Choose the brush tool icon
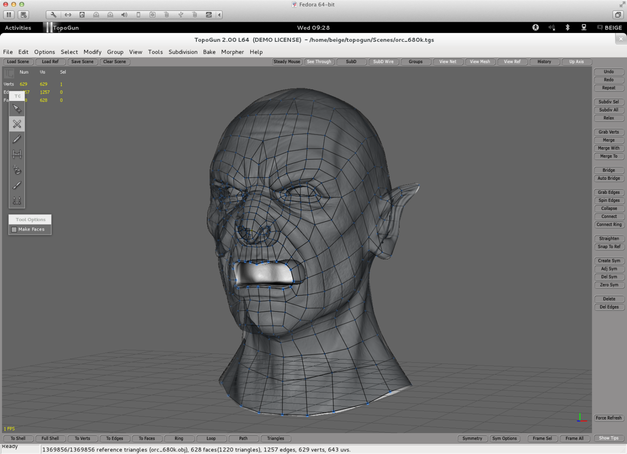 tap(17, 185)
